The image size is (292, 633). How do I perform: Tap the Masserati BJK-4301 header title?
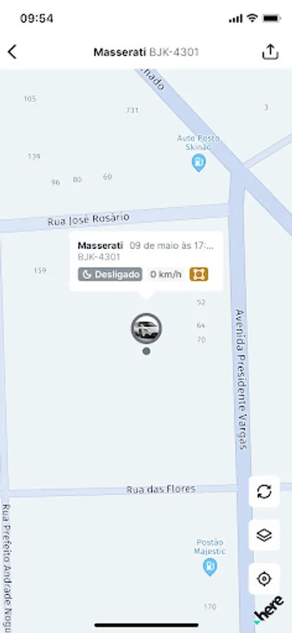[x=146, y=52]
